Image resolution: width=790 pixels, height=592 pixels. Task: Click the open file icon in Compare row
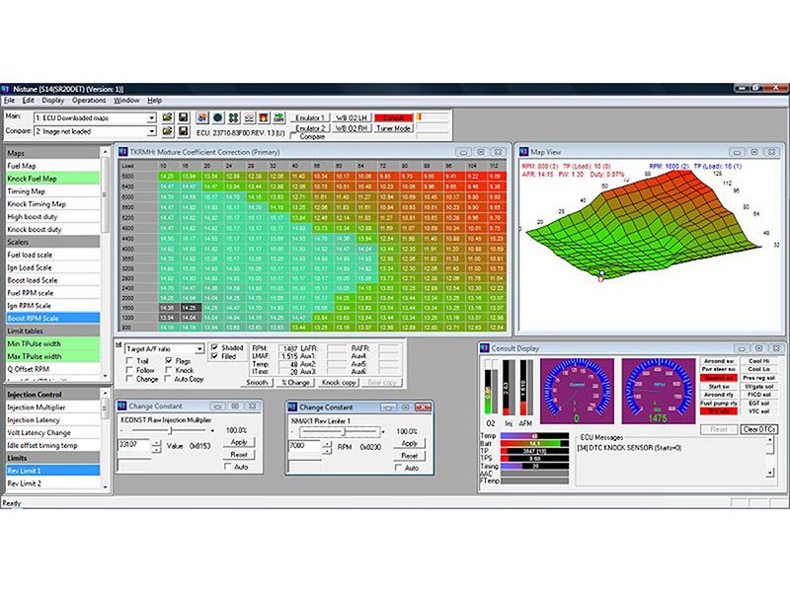point(168,130)
